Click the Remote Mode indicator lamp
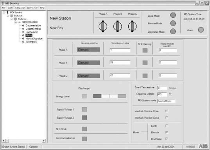The height and width of the screenshot is (150, 210). pyautogui.click(x=173, y=23)
